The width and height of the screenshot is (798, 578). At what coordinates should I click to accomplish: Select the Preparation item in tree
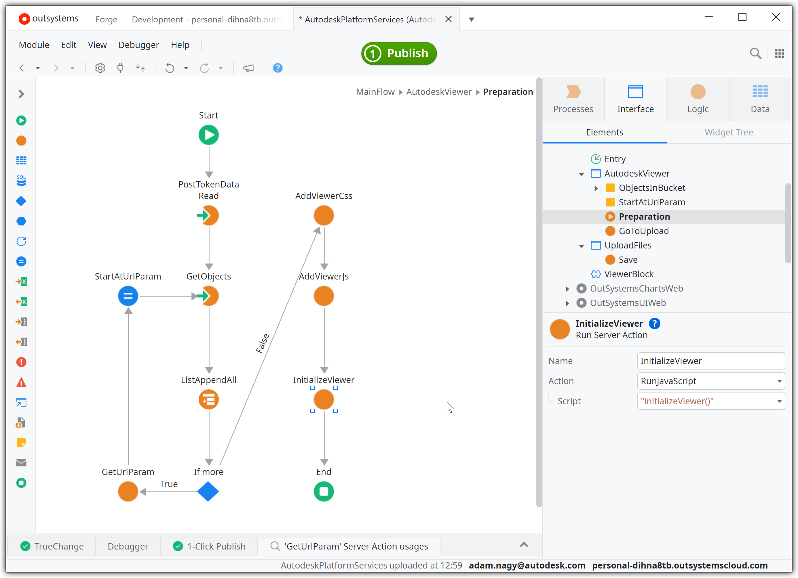click(644, 217)
